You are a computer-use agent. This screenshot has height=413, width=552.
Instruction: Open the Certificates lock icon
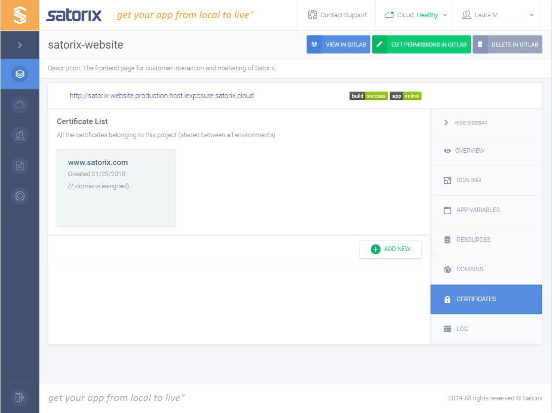[x=447, y=299]
